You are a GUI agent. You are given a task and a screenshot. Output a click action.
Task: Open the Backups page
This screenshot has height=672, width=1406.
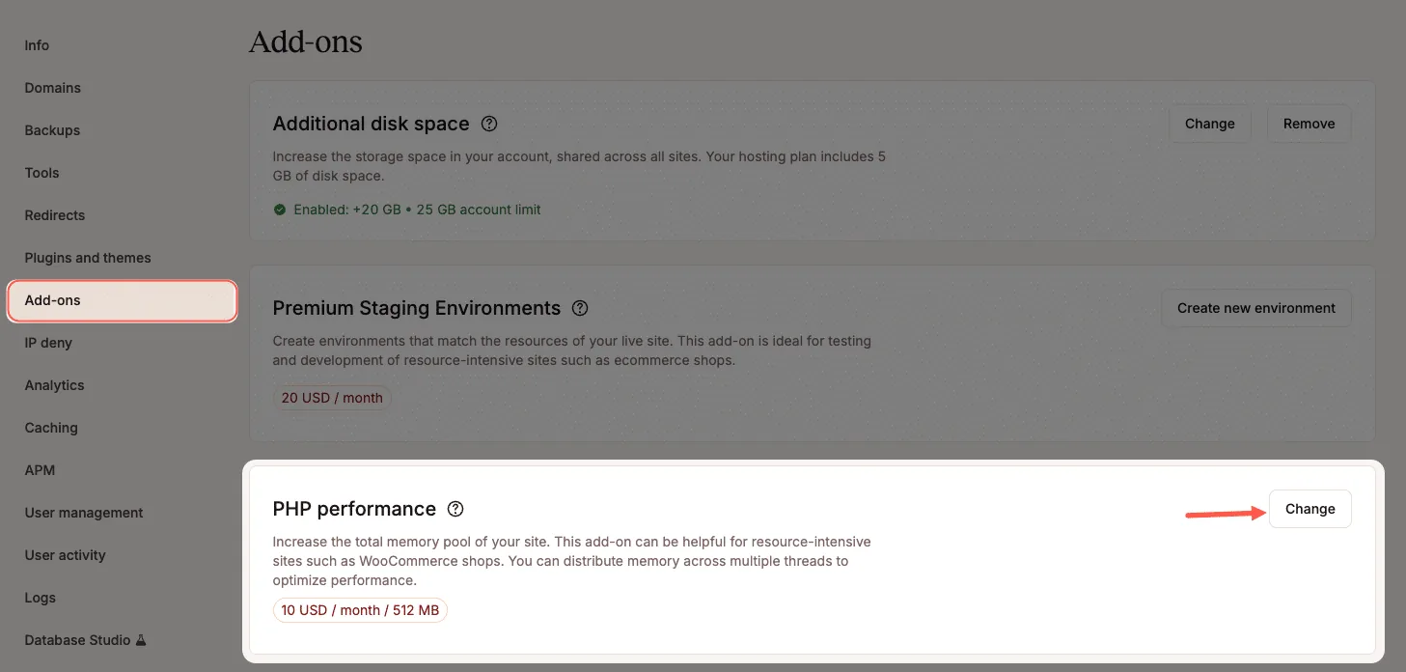tap(51, 130)
